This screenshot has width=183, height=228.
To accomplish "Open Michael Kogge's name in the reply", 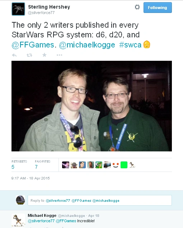I will point(42,215).
